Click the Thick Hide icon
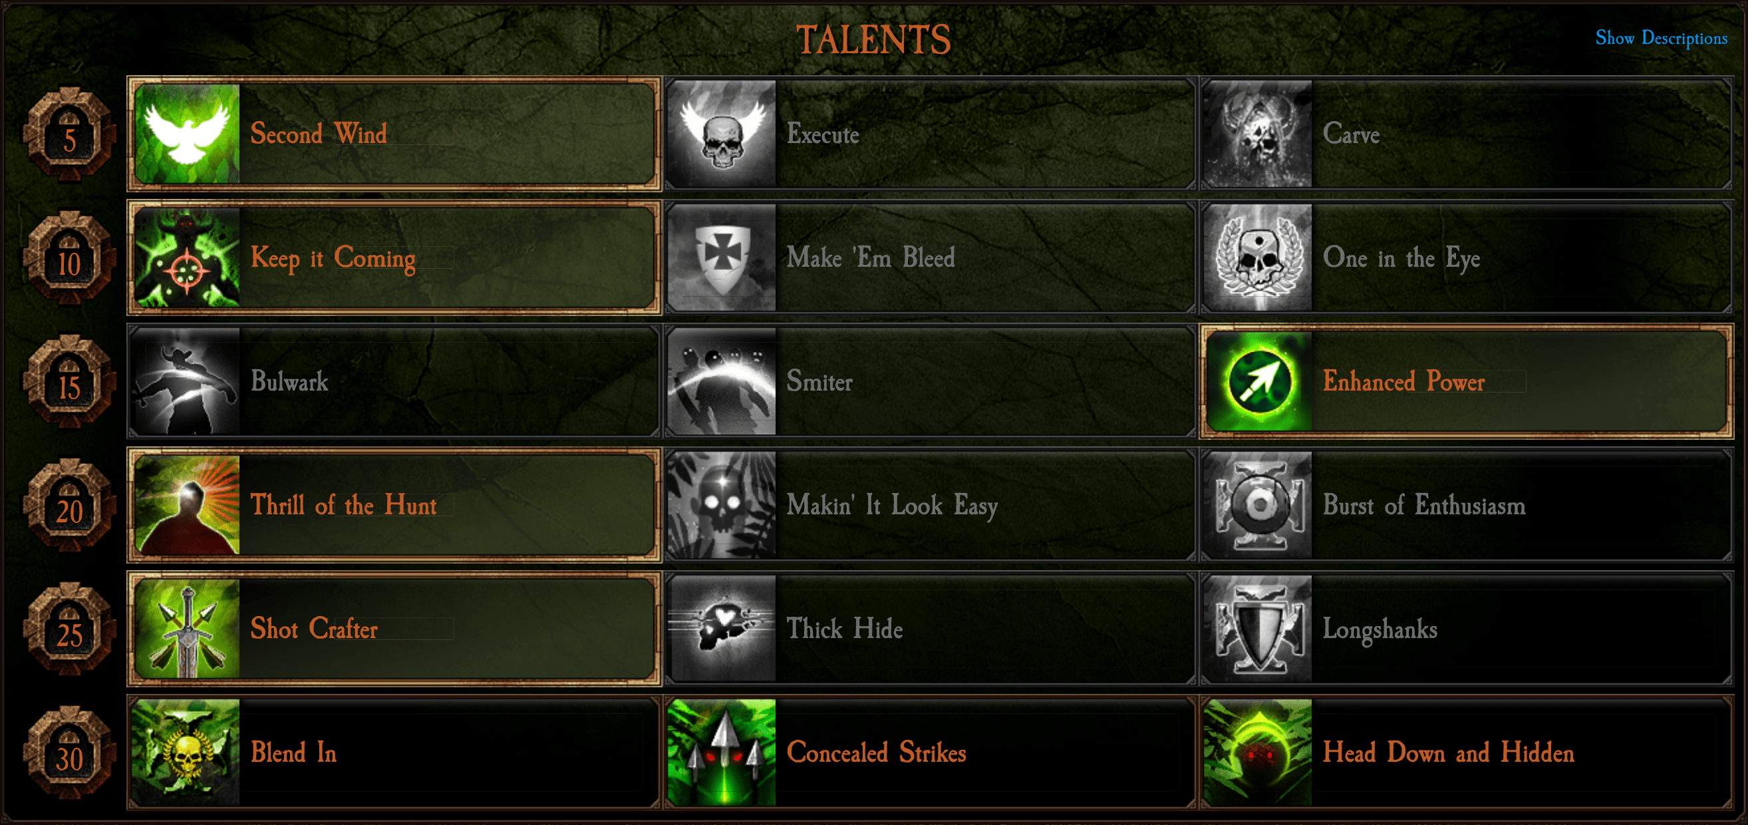The width and height of the screenshot is (1748, 825). tap(722, 629)
